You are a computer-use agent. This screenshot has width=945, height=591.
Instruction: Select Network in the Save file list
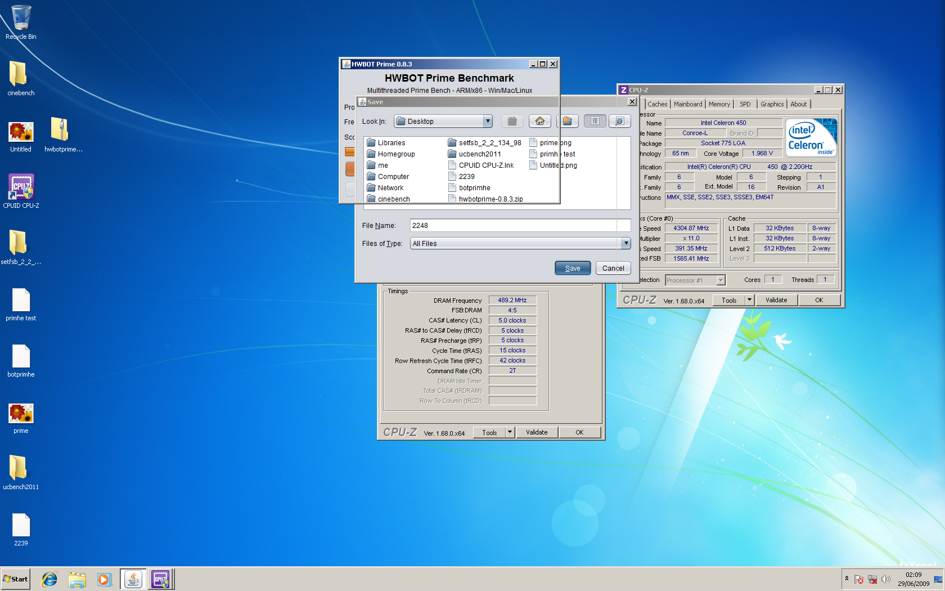point(385,188)
